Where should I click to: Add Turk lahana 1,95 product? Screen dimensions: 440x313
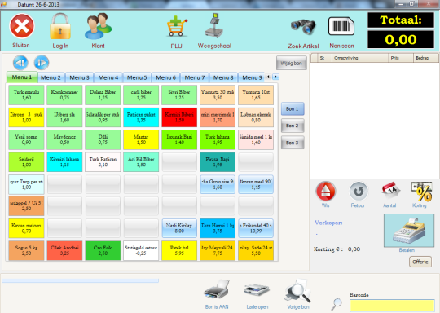pyautogui.click(x=218, y=139)
